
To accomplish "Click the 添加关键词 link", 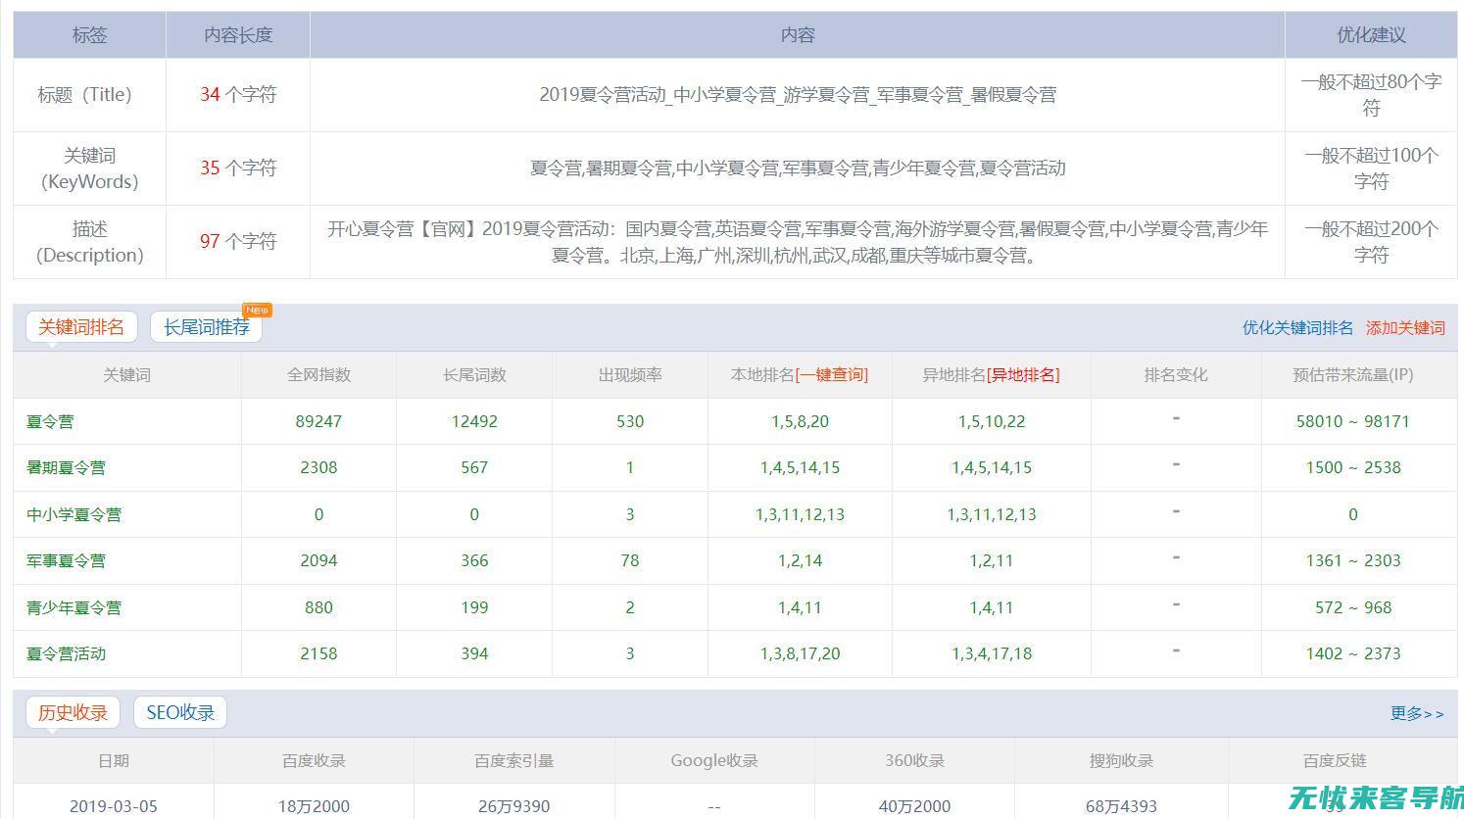I will coord(1405,328).
